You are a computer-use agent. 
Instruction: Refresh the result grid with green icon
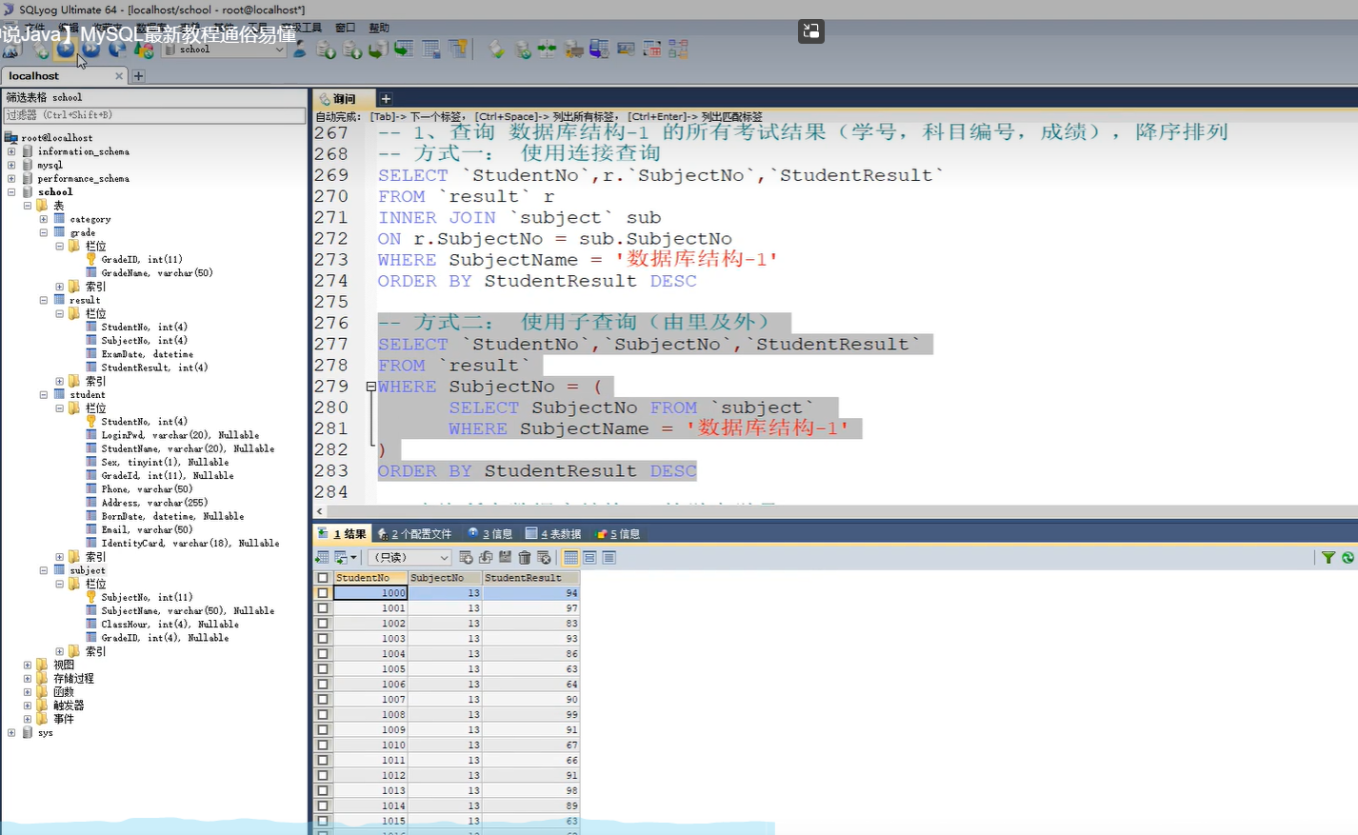tap(1348, 558)
